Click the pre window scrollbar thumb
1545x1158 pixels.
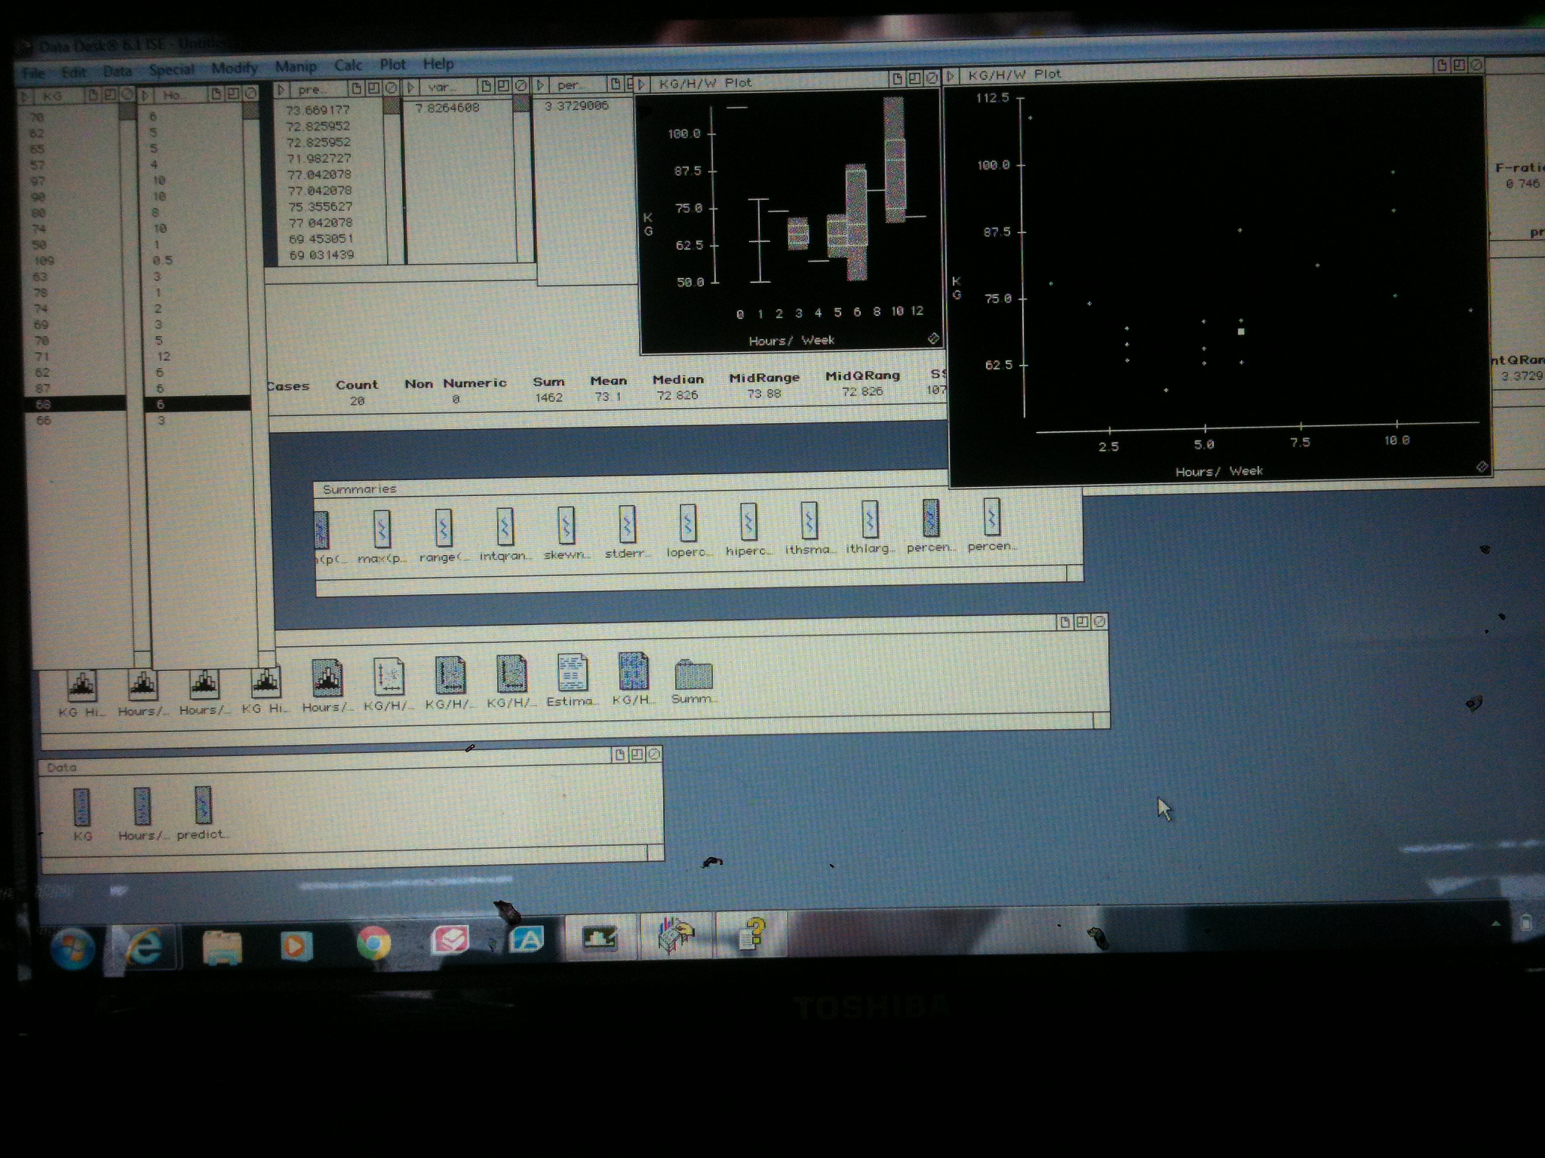(391, 106)
